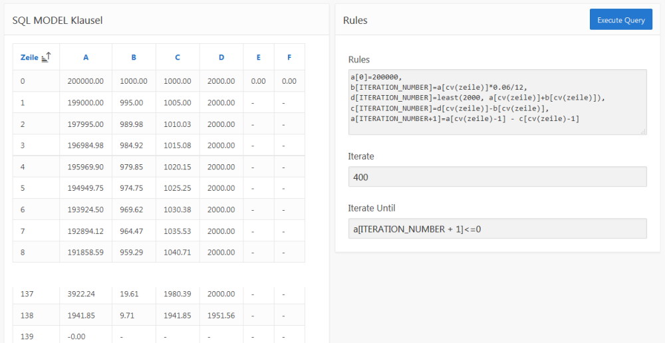Image resolution: width=665 pixels, height=343 pixels.
Task: Select cell value 995.00
Action: pos(132,102)
